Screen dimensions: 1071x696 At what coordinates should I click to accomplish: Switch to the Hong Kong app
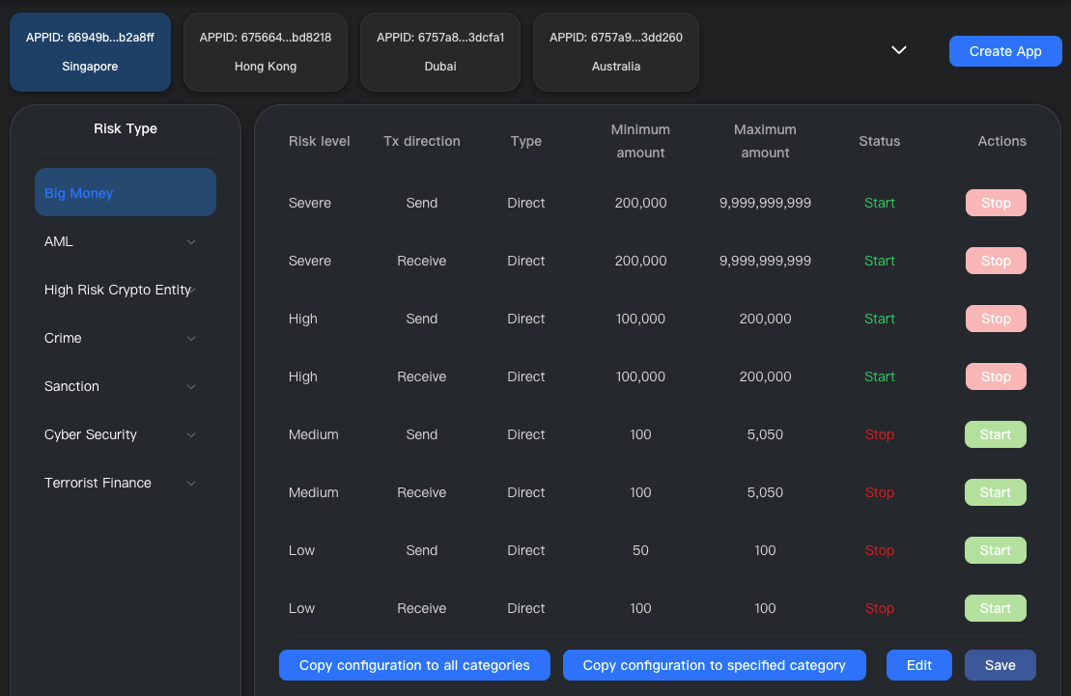coord(265,52)
